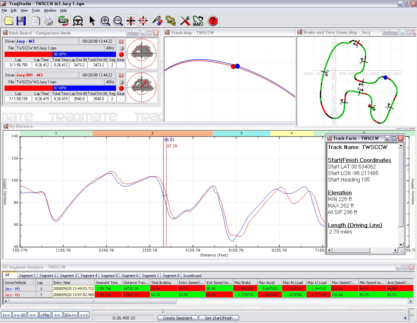This screenshot has width=417, height=323.
Task: Click the playback position slider thumb
Action: tap(162, 311)
